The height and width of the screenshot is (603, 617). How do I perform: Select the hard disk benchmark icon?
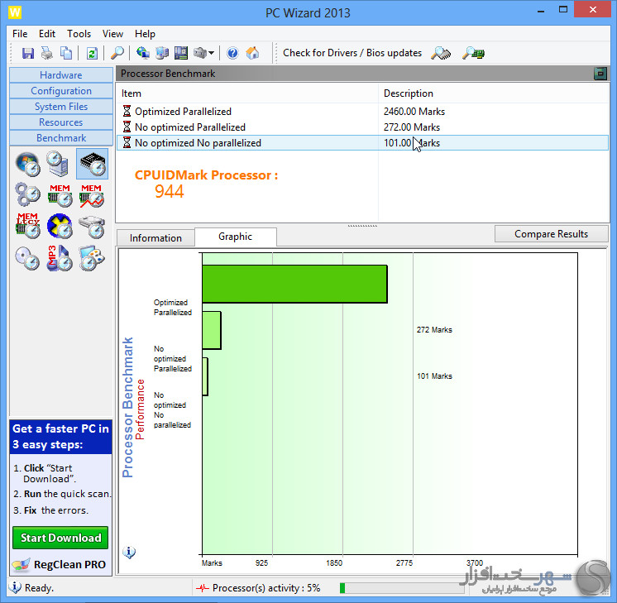(92, 227)
